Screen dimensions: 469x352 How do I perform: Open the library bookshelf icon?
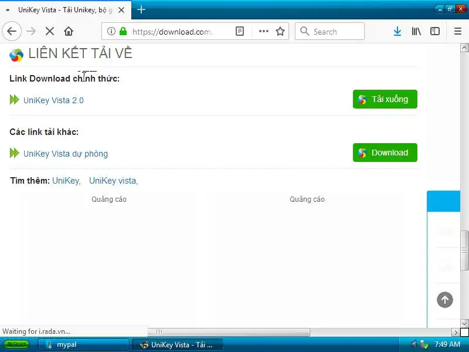click(416, 31)
